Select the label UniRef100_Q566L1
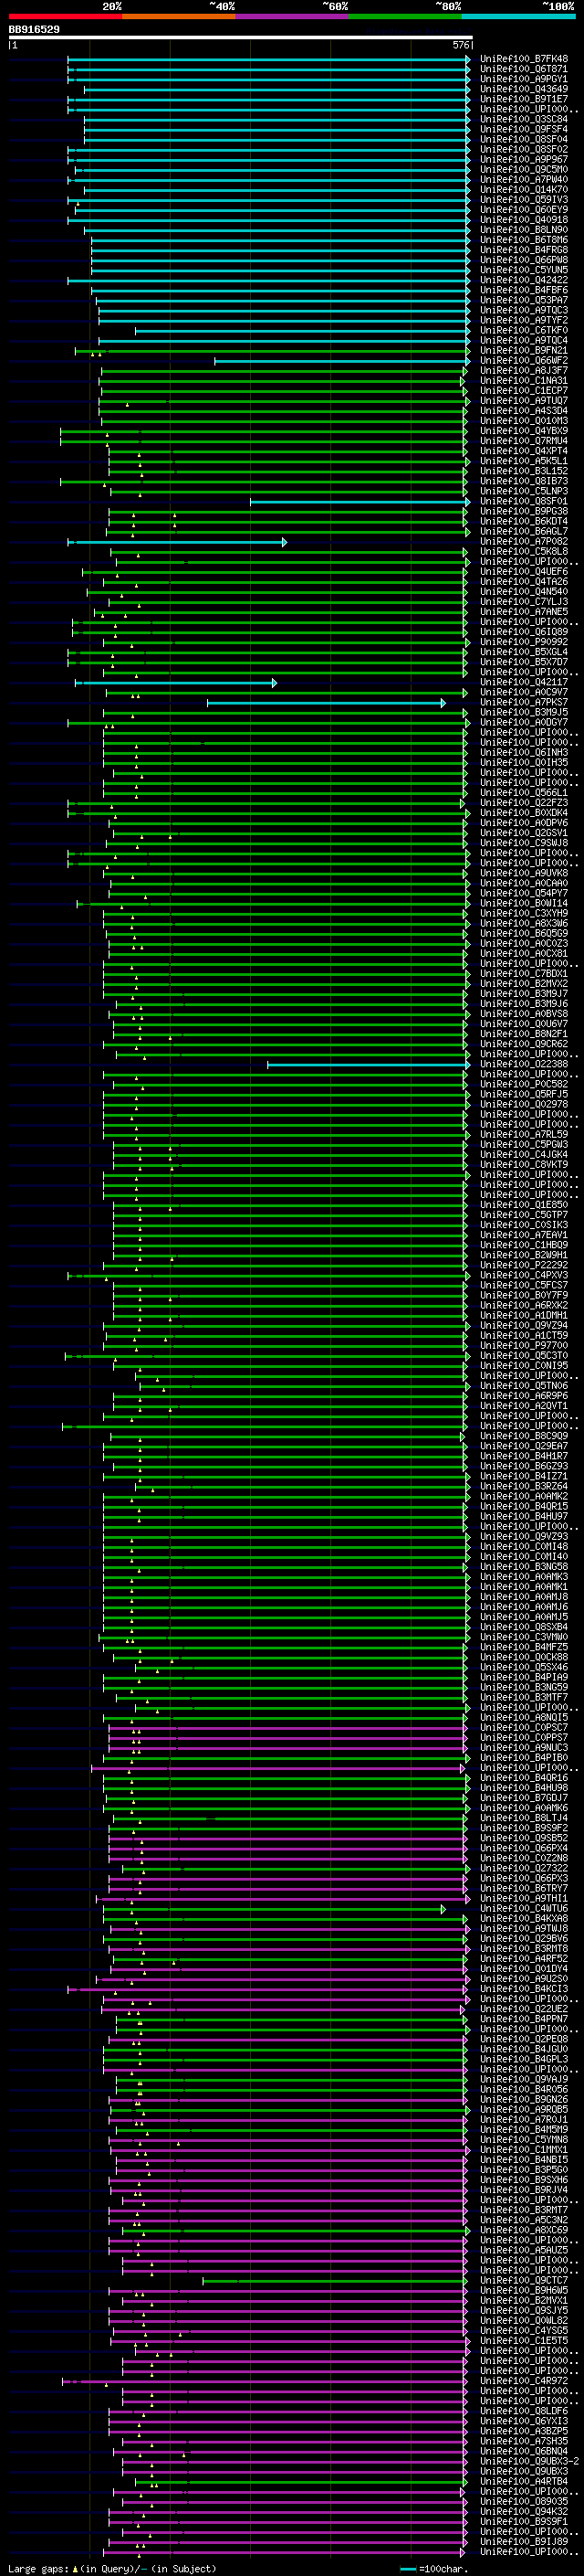The image size is (584, 2576). pyautogui.click(x=524, y=793)
